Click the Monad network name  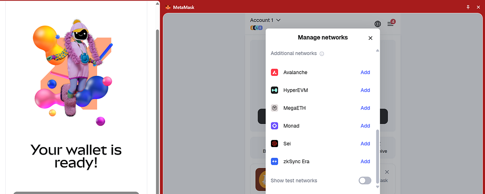pyautogui.click(x=291, y=126)
